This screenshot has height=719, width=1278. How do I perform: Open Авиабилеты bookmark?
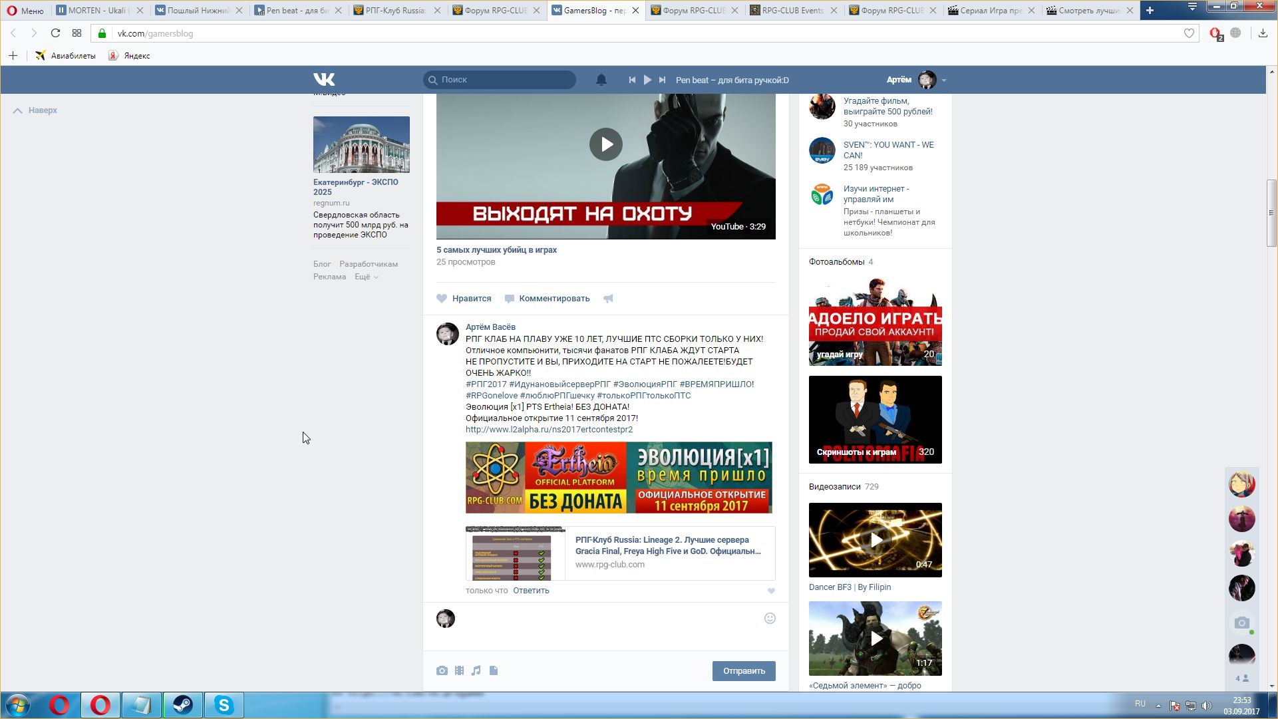click(66, 56)
